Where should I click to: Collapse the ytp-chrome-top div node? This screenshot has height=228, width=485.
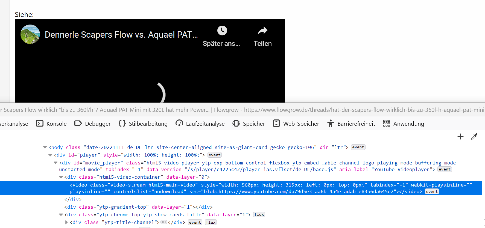pos(61,215)
